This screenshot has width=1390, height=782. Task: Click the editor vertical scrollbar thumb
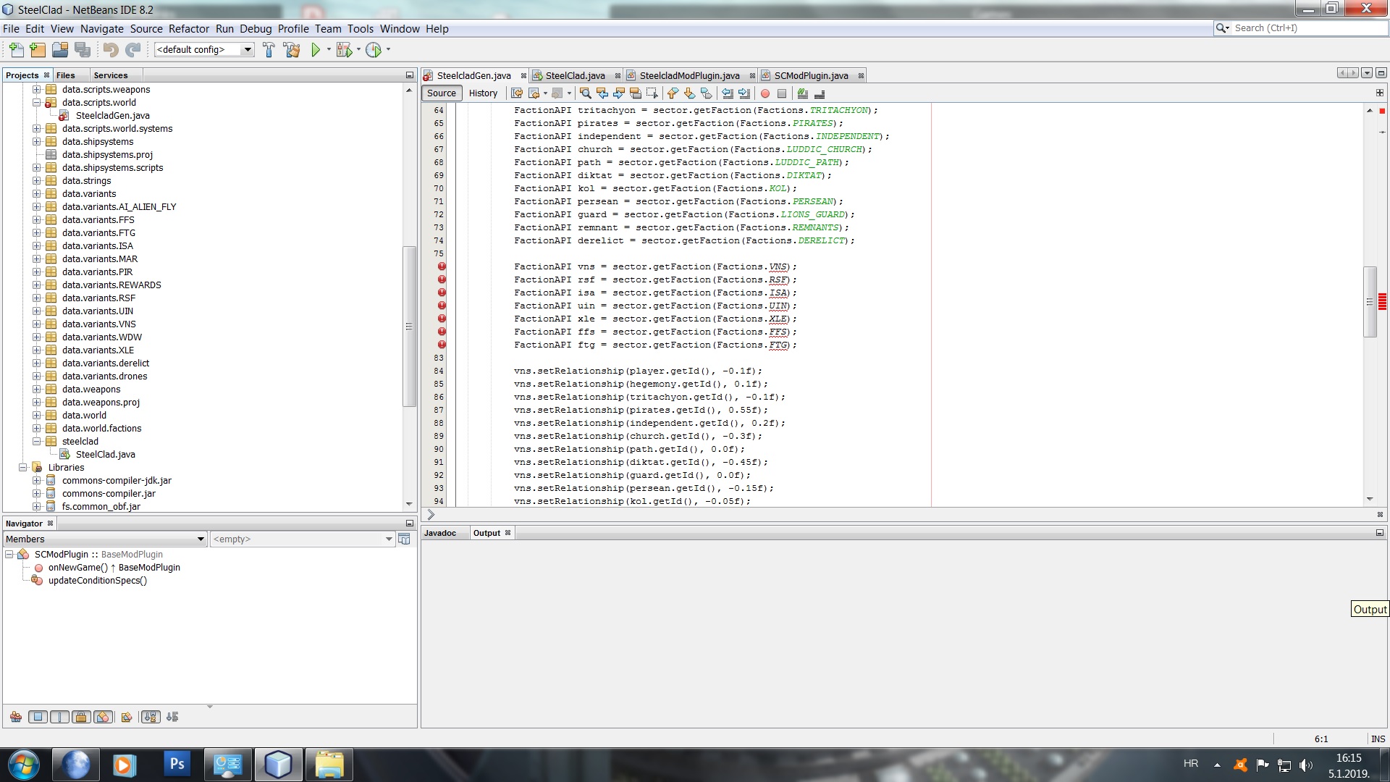(x=1370, y=302)
